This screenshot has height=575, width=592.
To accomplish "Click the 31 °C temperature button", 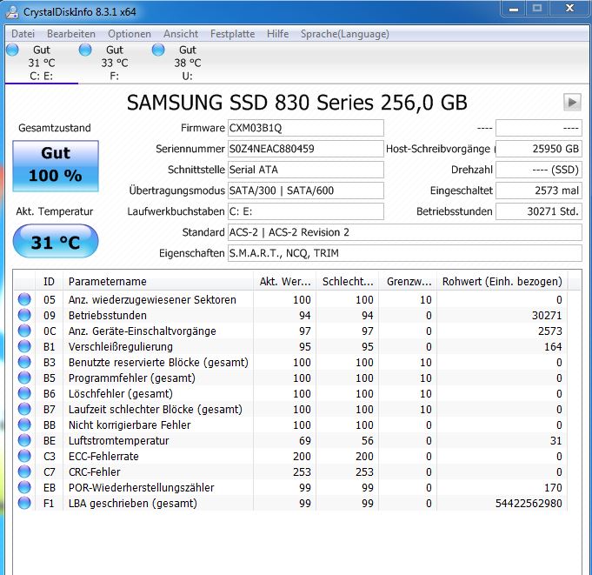I will pos(56,241).
